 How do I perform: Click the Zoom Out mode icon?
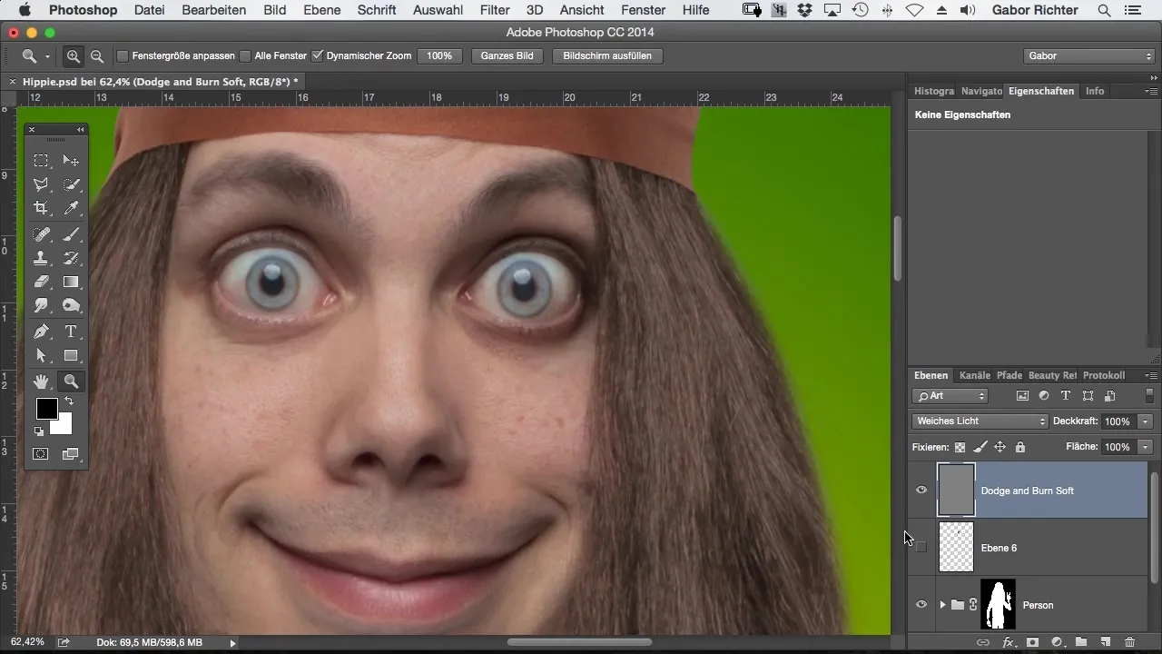pyautogui.click(x=97, y=56)
